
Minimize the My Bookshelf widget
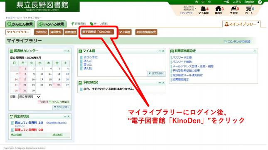160,51
